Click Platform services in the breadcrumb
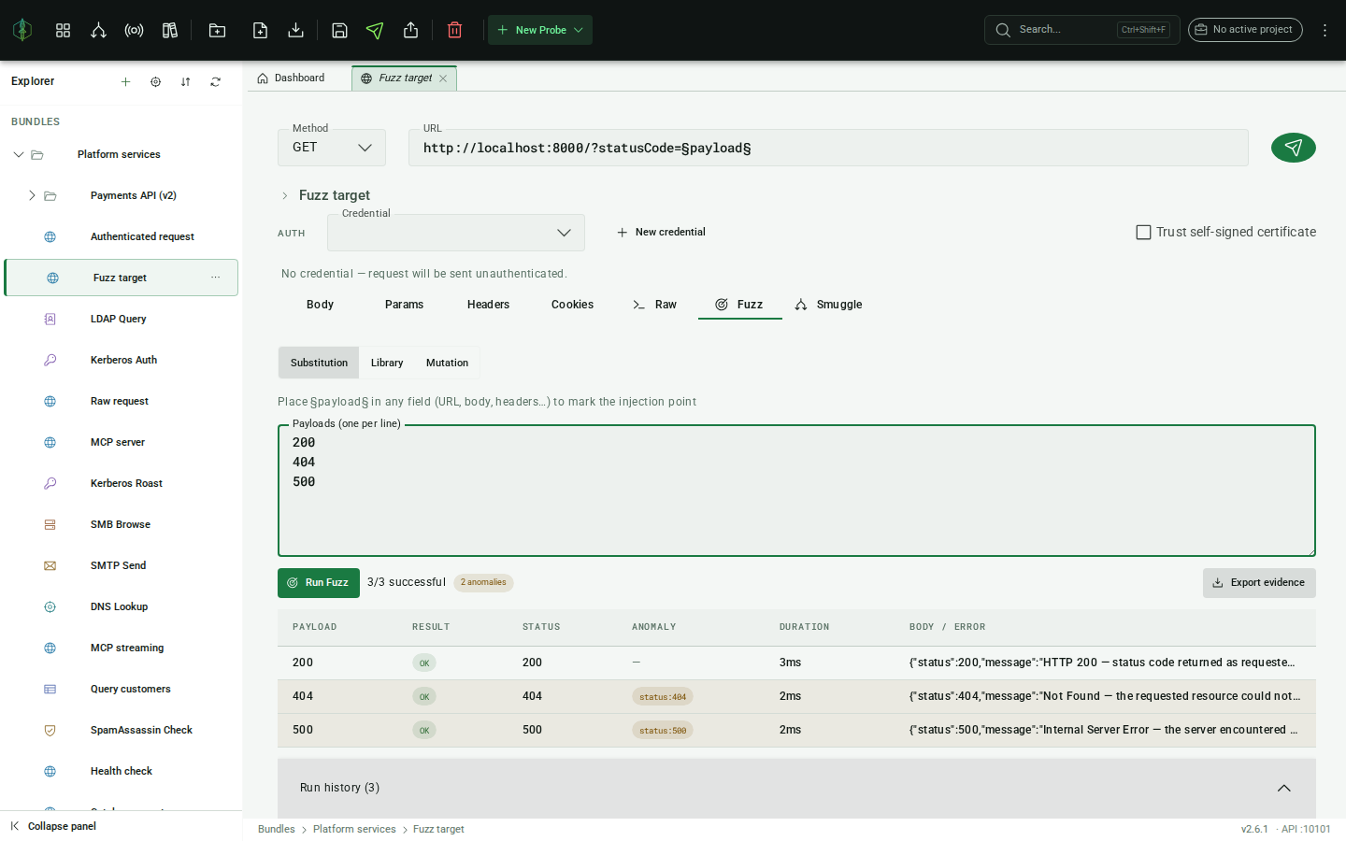This screenshot has width=1346, height=841. click(354, 830)
